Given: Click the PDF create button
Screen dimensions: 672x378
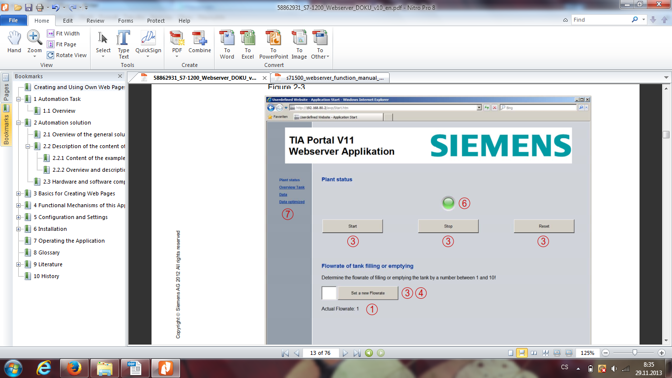Looking at the screenshot, I should [177, 43].
